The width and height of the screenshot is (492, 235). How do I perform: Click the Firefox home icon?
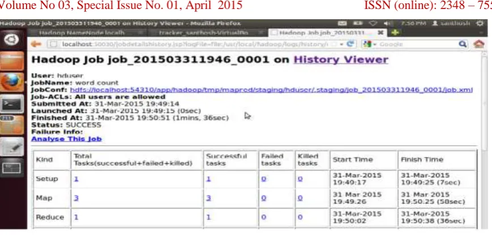tap(479, 44)
